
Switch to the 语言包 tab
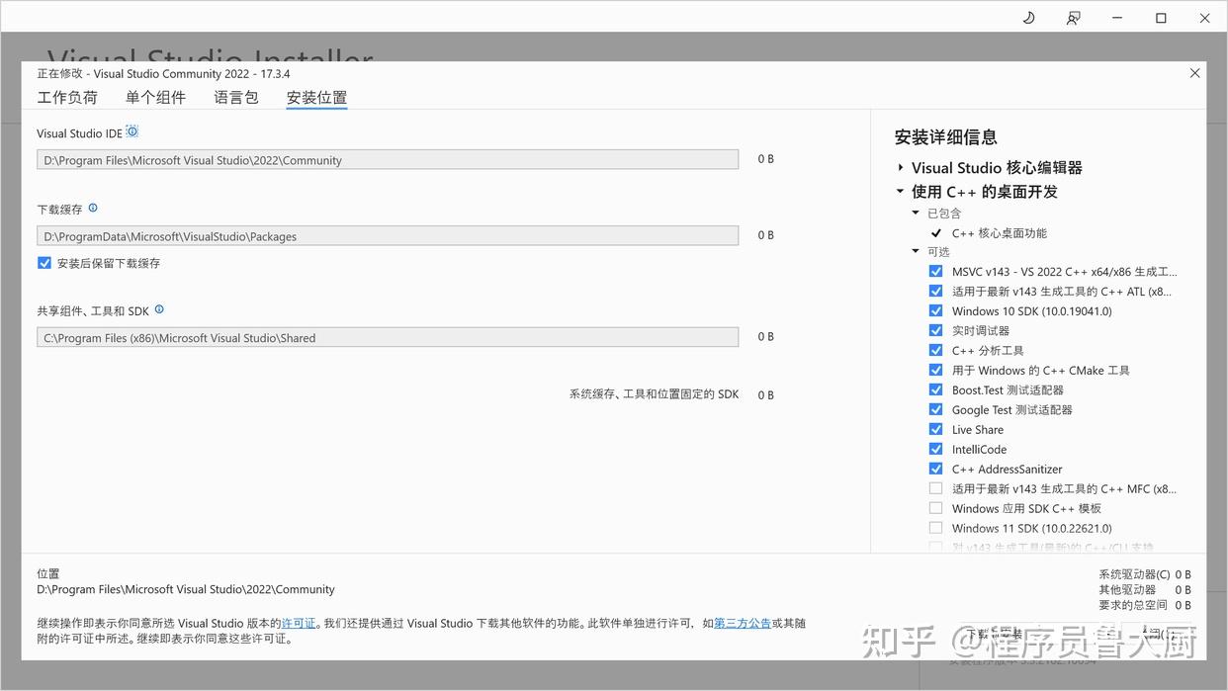[236, 97]
